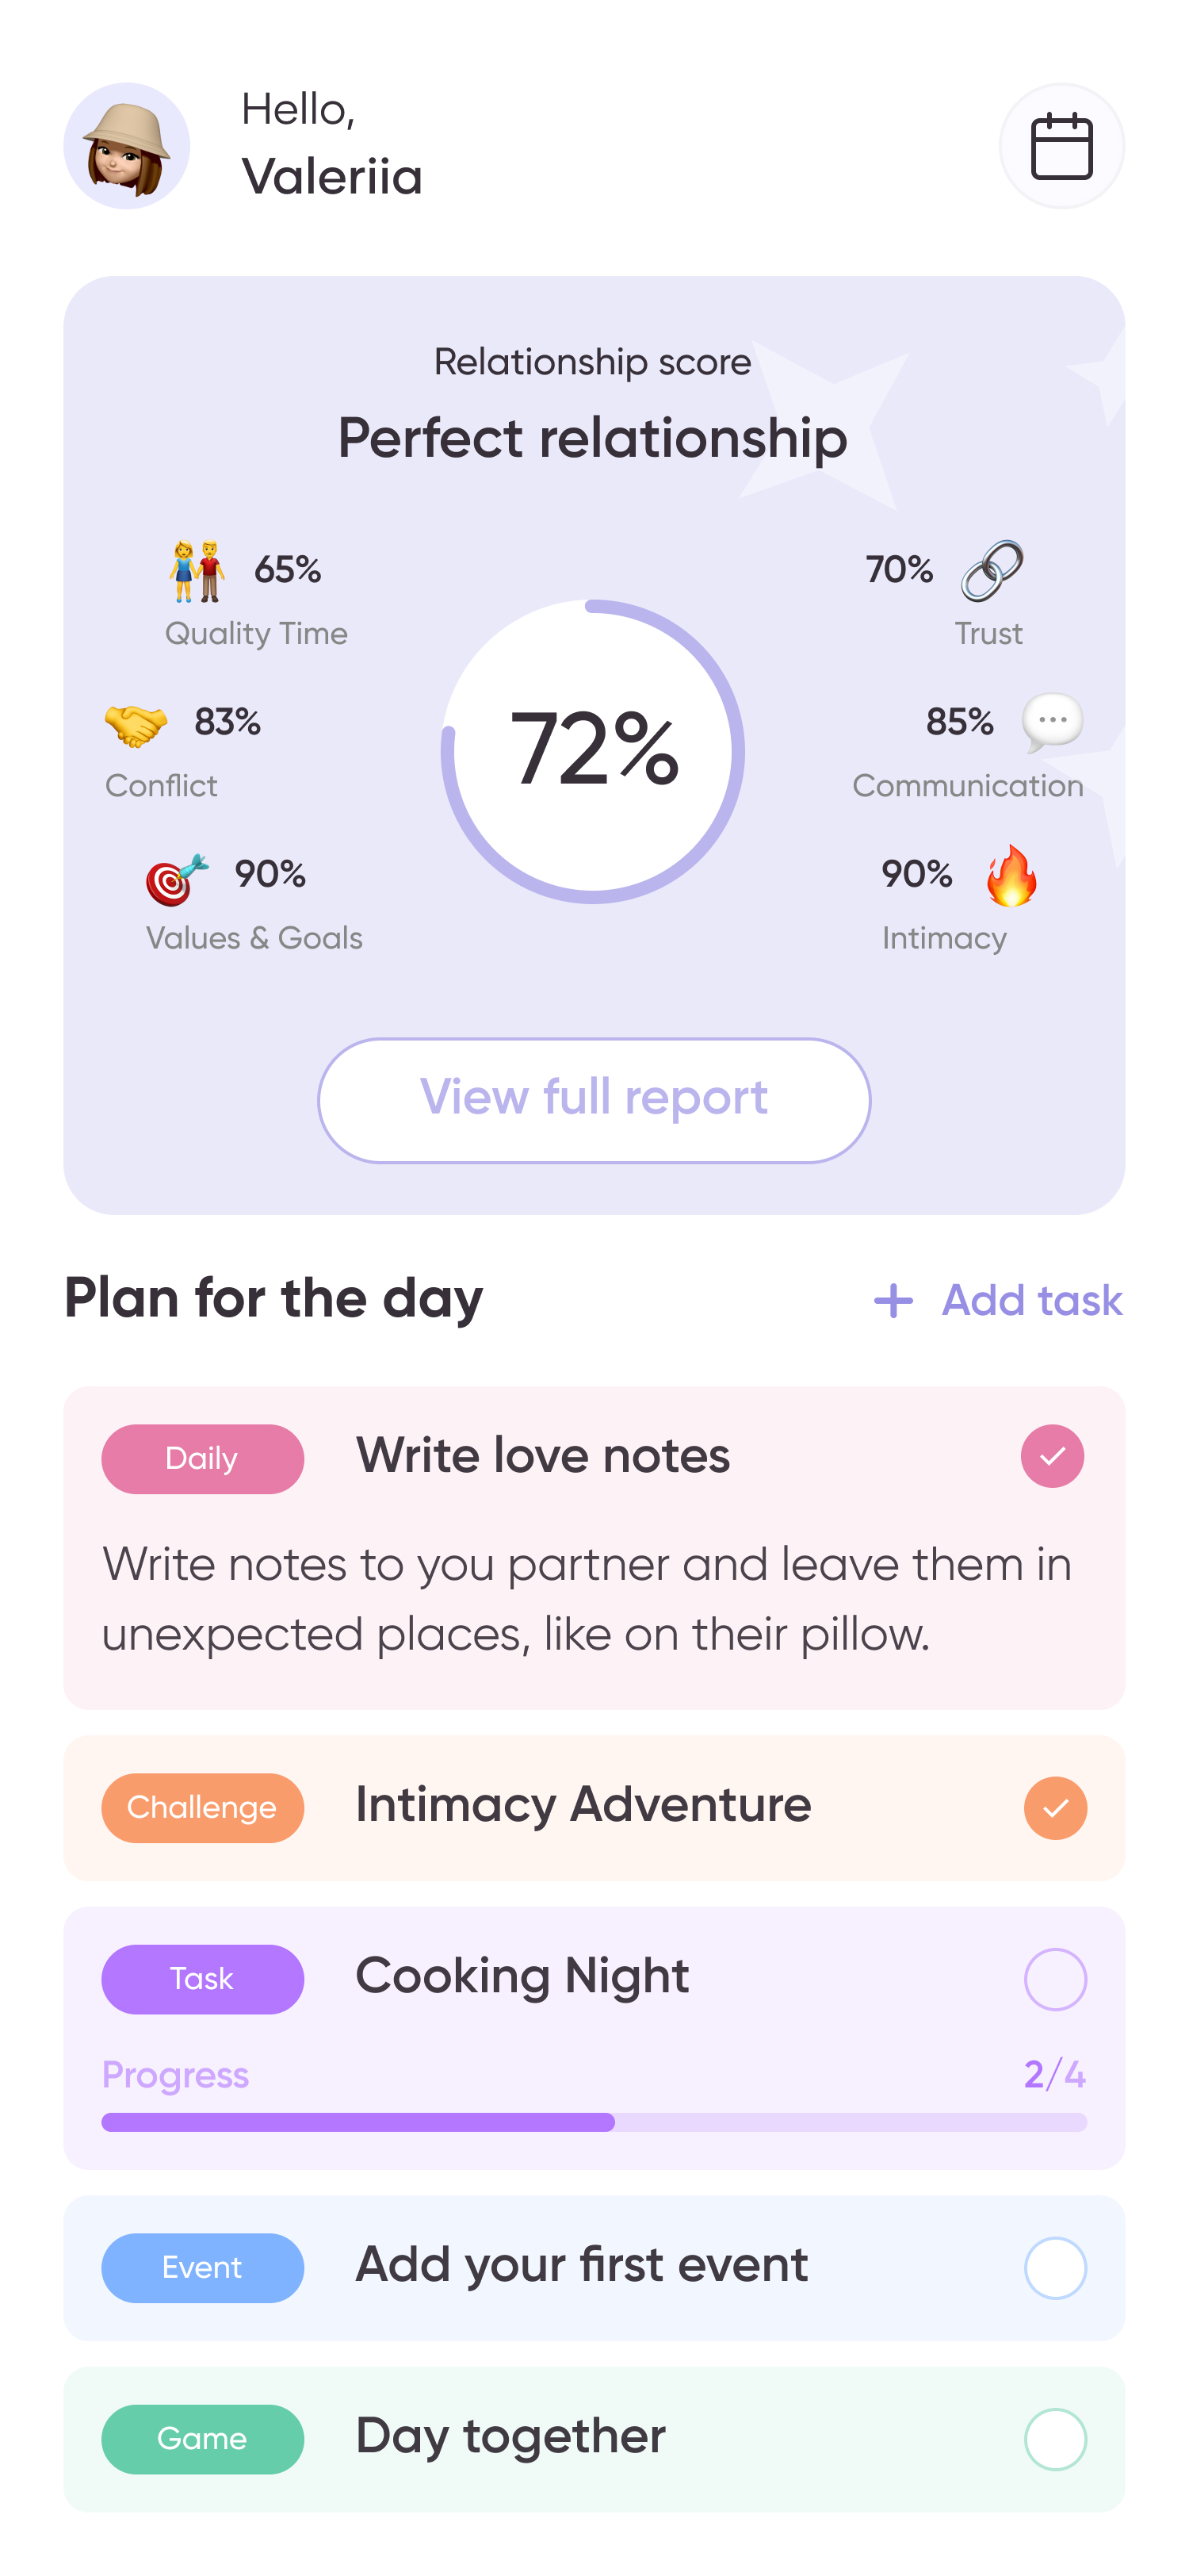Click the Cooking Night progress bar
Image resolution: width=1189 pixels, height=2576 pixels.
(x=594, y=2122)
